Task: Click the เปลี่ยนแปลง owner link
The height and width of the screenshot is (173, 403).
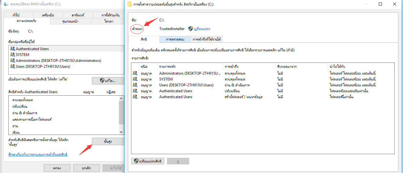Action: tap(202, 29)
